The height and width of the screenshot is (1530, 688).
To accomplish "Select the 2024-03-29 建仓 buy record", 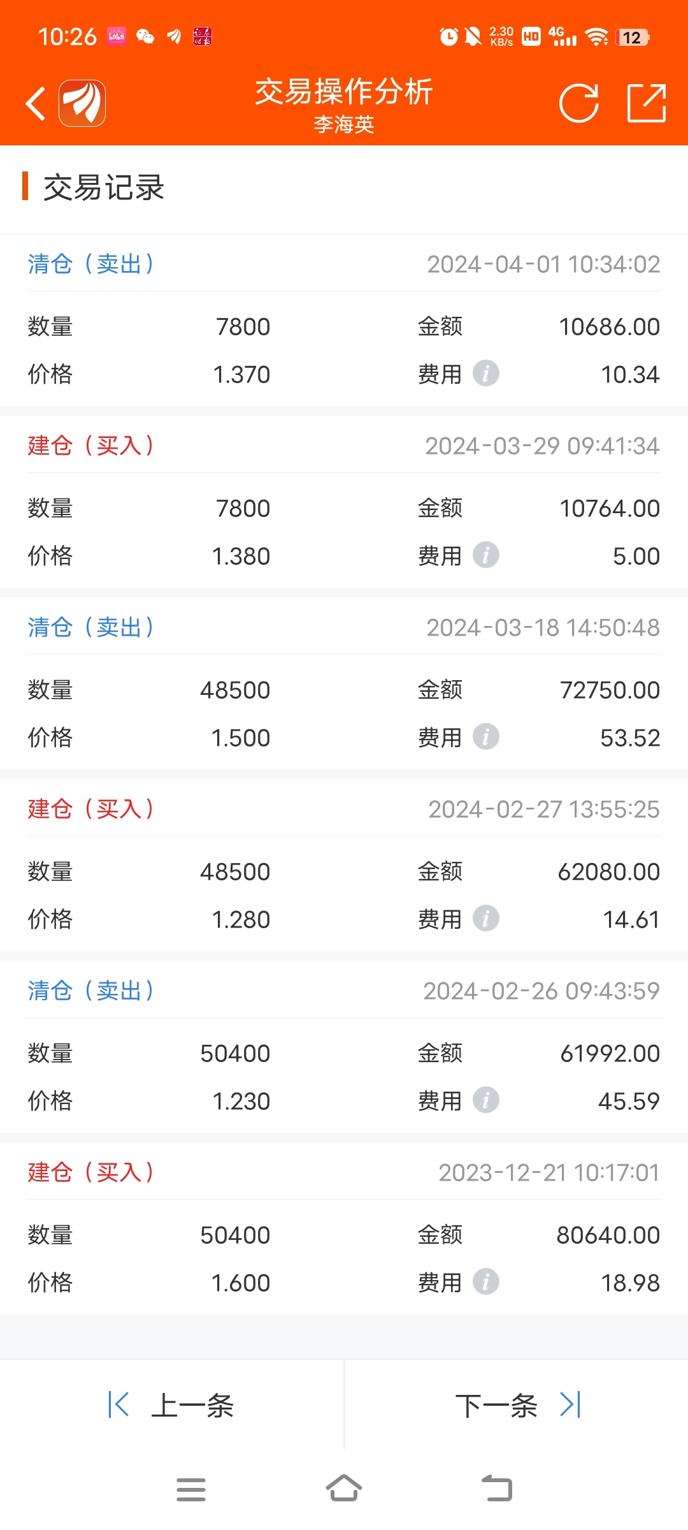I will pos(344,502).
